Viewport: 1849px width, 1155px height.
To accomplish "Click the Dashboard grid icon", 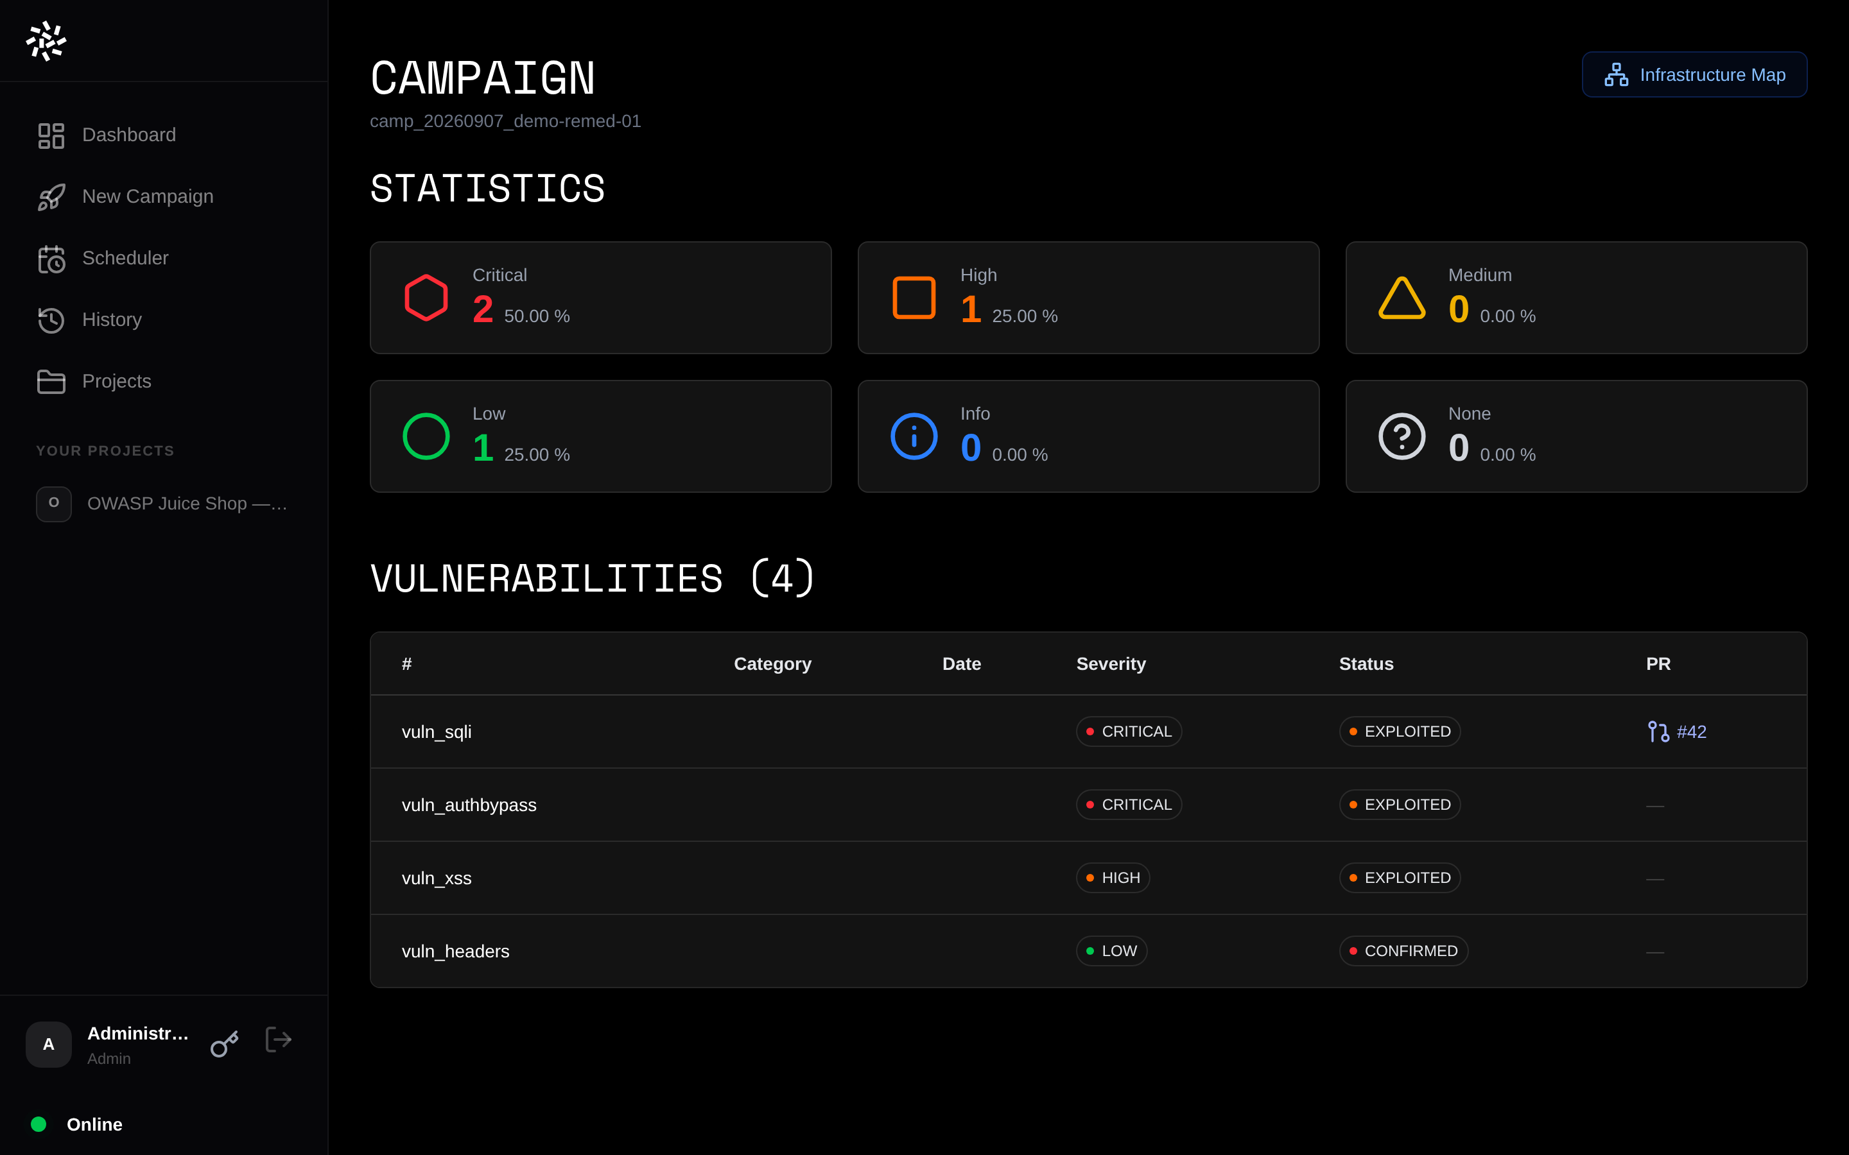I will tap(51, 135).
